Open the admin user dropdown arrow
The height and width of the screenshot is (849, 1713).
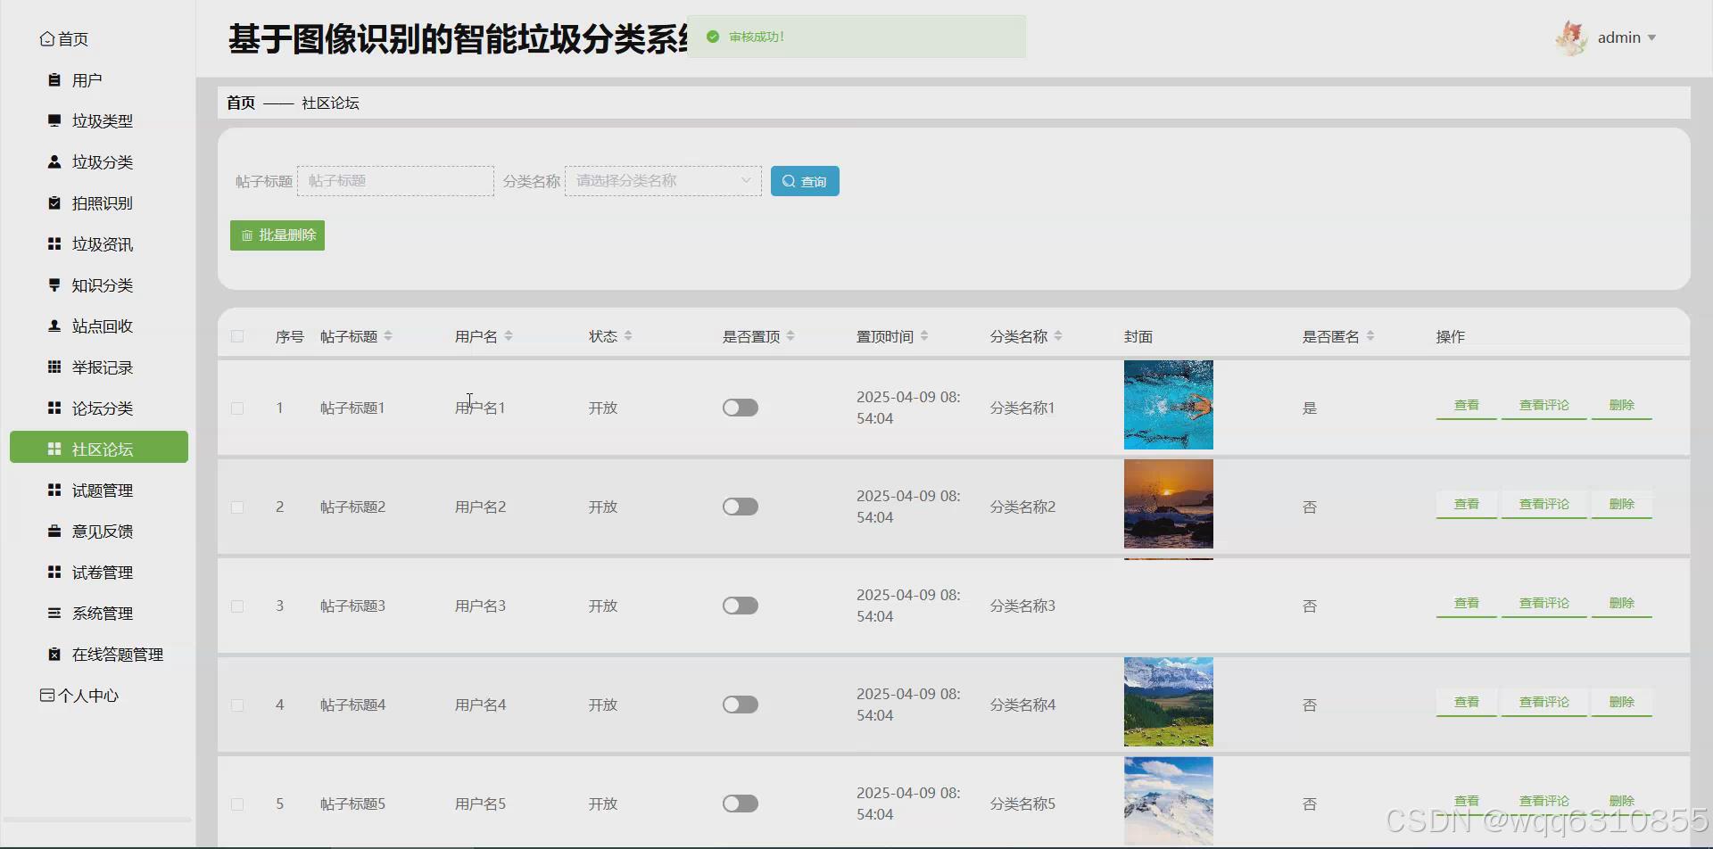click(1651, 37)
